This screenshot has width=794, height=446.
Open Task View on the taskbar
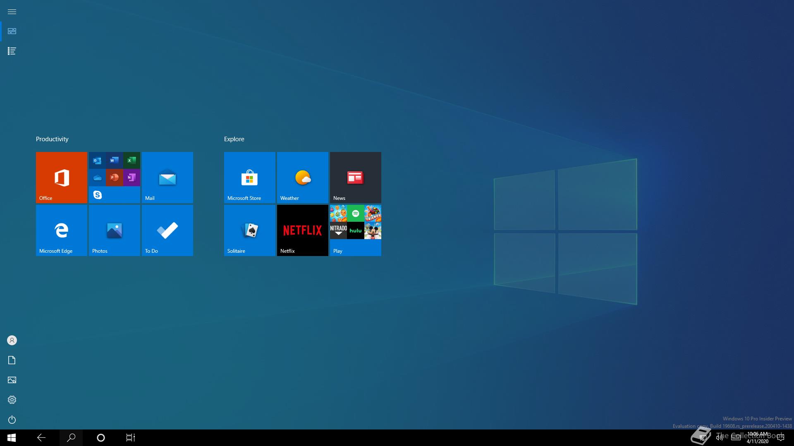click(131, 438)
